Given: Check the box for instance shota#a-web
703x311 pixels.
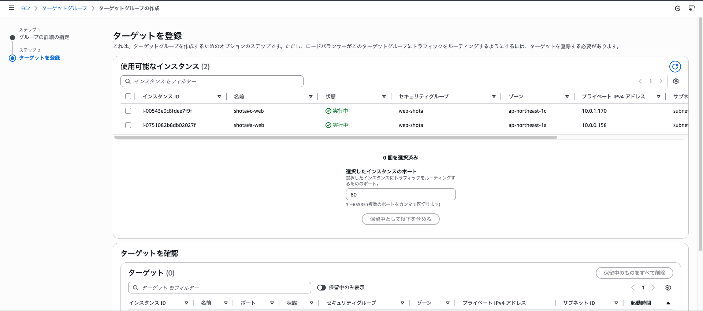Looking at the screenshot, I should pos(128,125).
